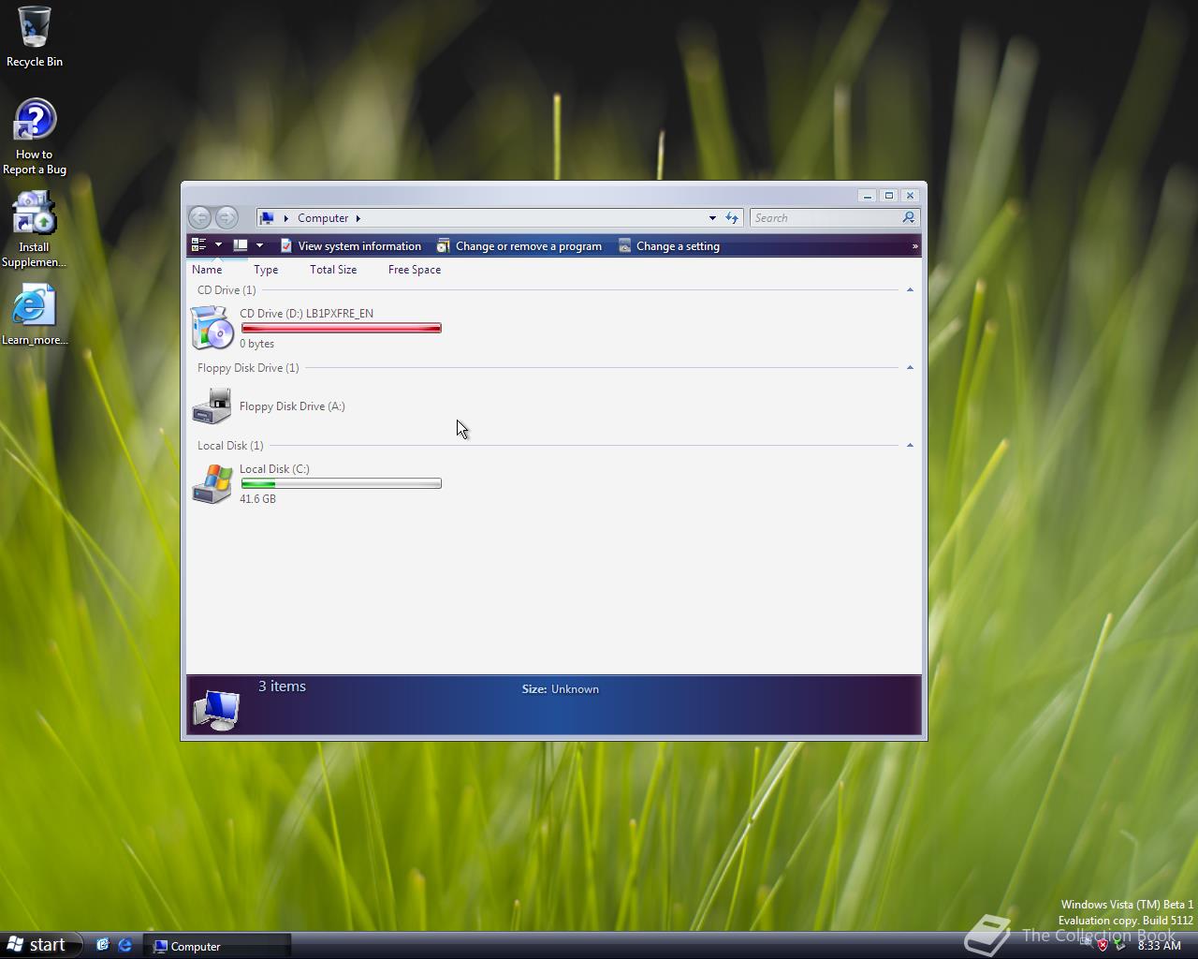Click the Local Disk (1) group heading
This screenshot has height=959, width=1198.
pos(230,446)
